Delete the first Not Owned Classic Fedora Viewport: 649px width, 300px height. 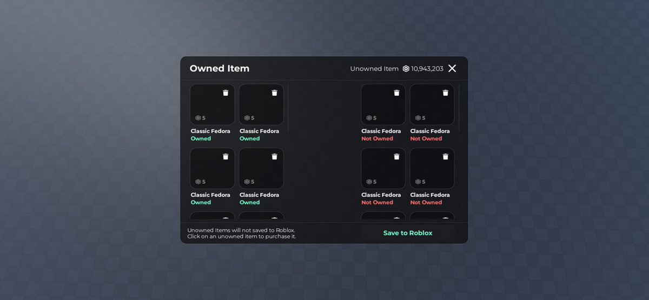[396, 93]
